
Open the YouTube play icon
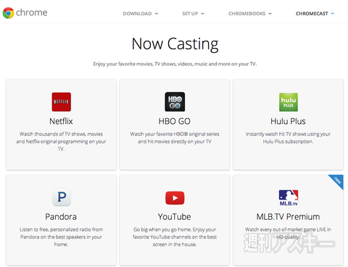pos(175,198)
